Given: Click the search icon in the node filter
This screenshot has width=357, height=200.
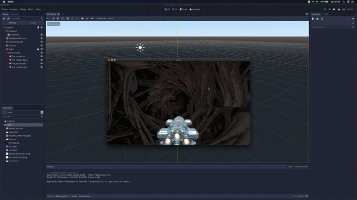Looking at the screenshot, I should click(x=42, y=19).
